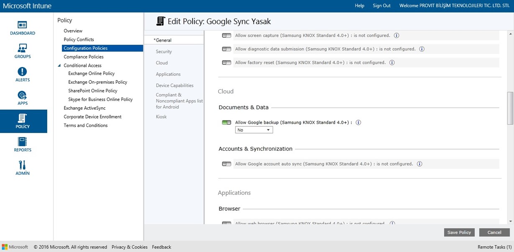Open Privacy & Cookies link
Screen dimensions: 514x252
[130, 247]
